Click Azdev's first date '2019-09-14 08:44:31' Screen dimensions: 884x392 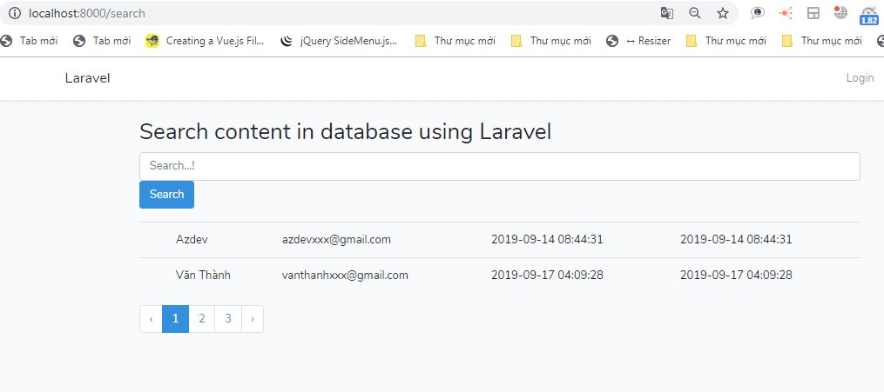(x=548, y=240)
